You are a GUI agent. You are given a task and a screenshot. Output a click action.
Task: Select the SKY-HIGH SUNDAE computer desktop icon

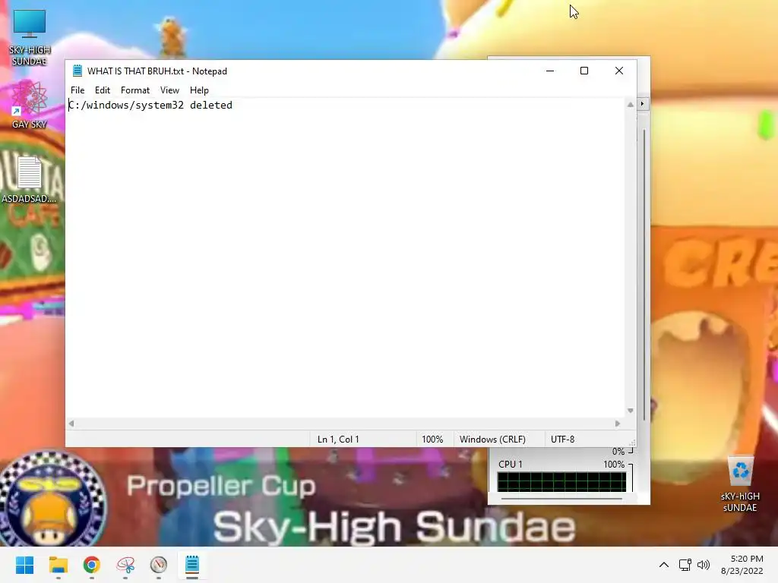coord(30,38)
